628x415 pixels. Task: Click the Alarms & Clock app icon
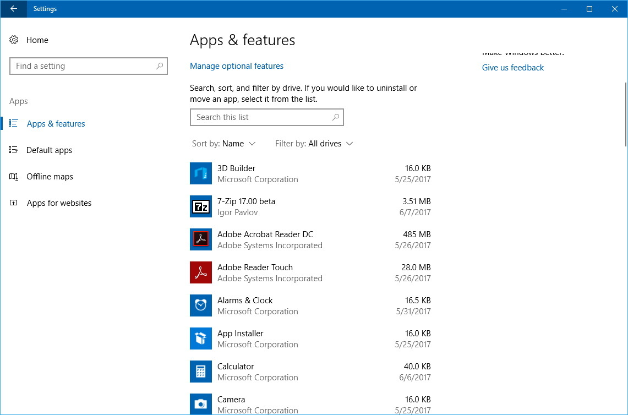point(200,305)
